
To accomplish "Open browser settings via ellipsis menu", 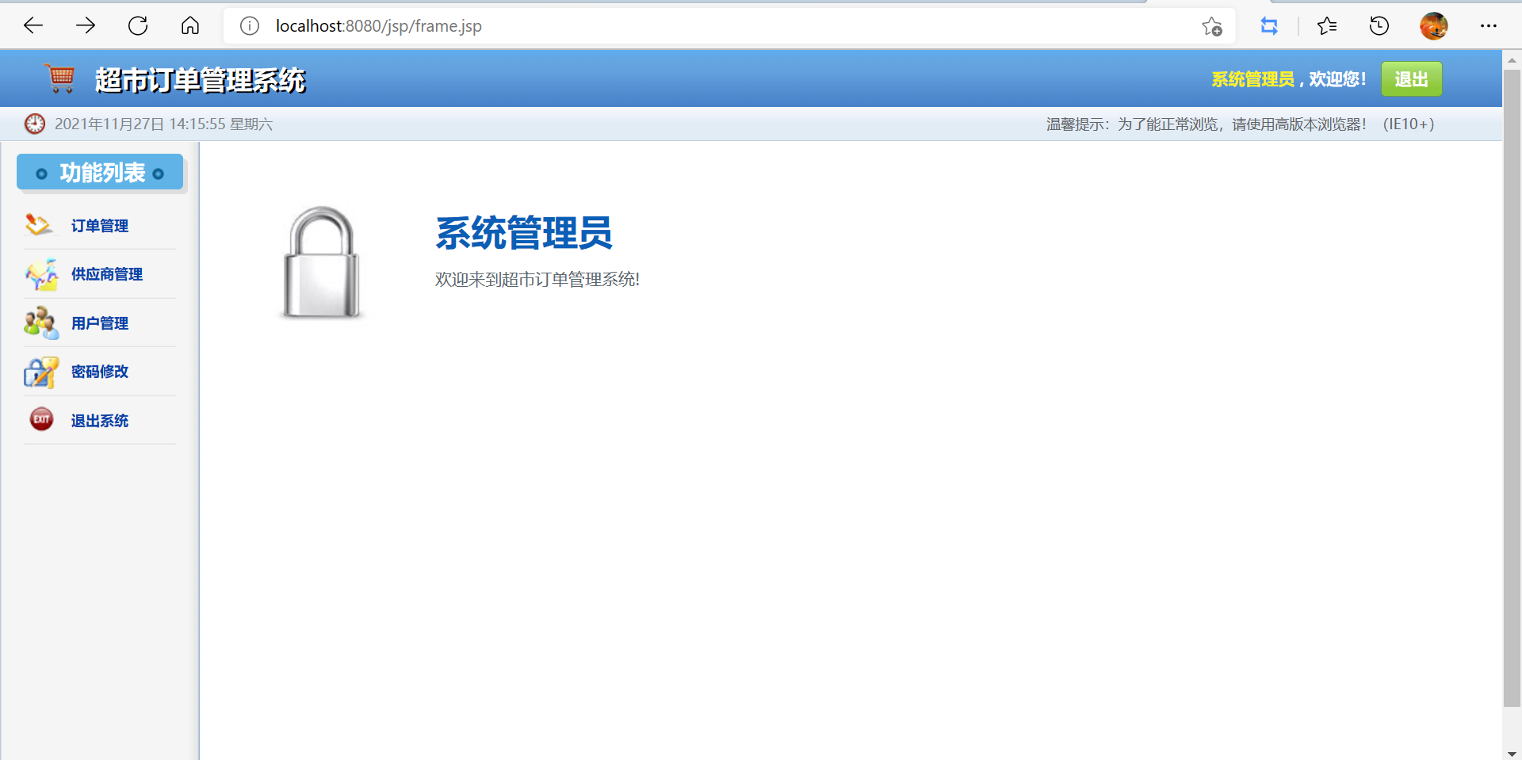I will tap(1489, 25).
